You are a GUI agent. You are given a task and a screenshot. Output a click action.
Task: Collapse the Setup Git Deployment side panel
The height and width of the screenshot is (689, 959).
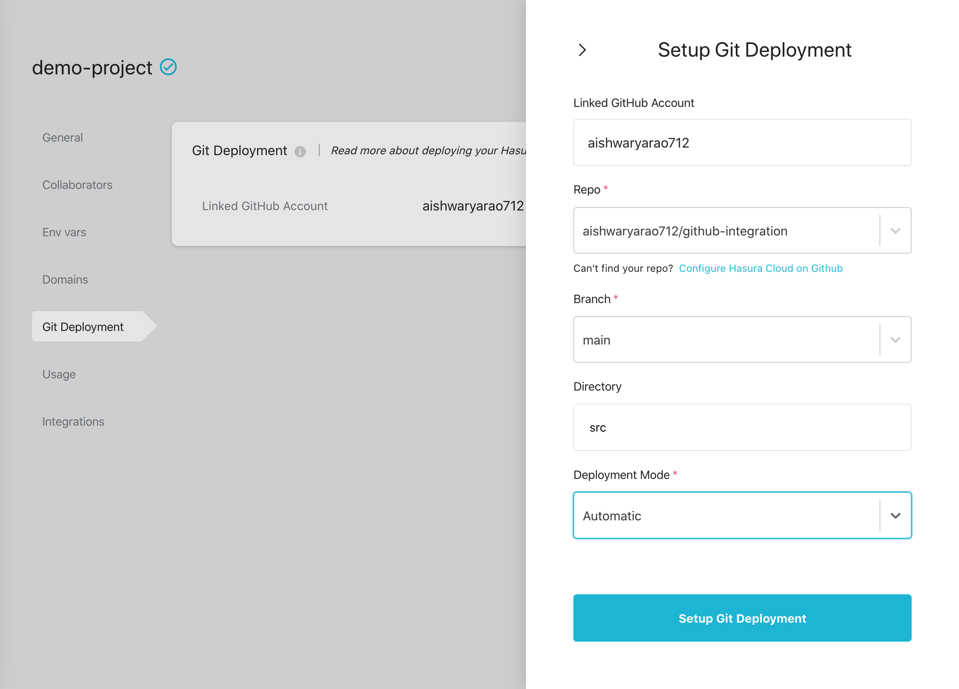pyautogui.click(x=584, y=50)
